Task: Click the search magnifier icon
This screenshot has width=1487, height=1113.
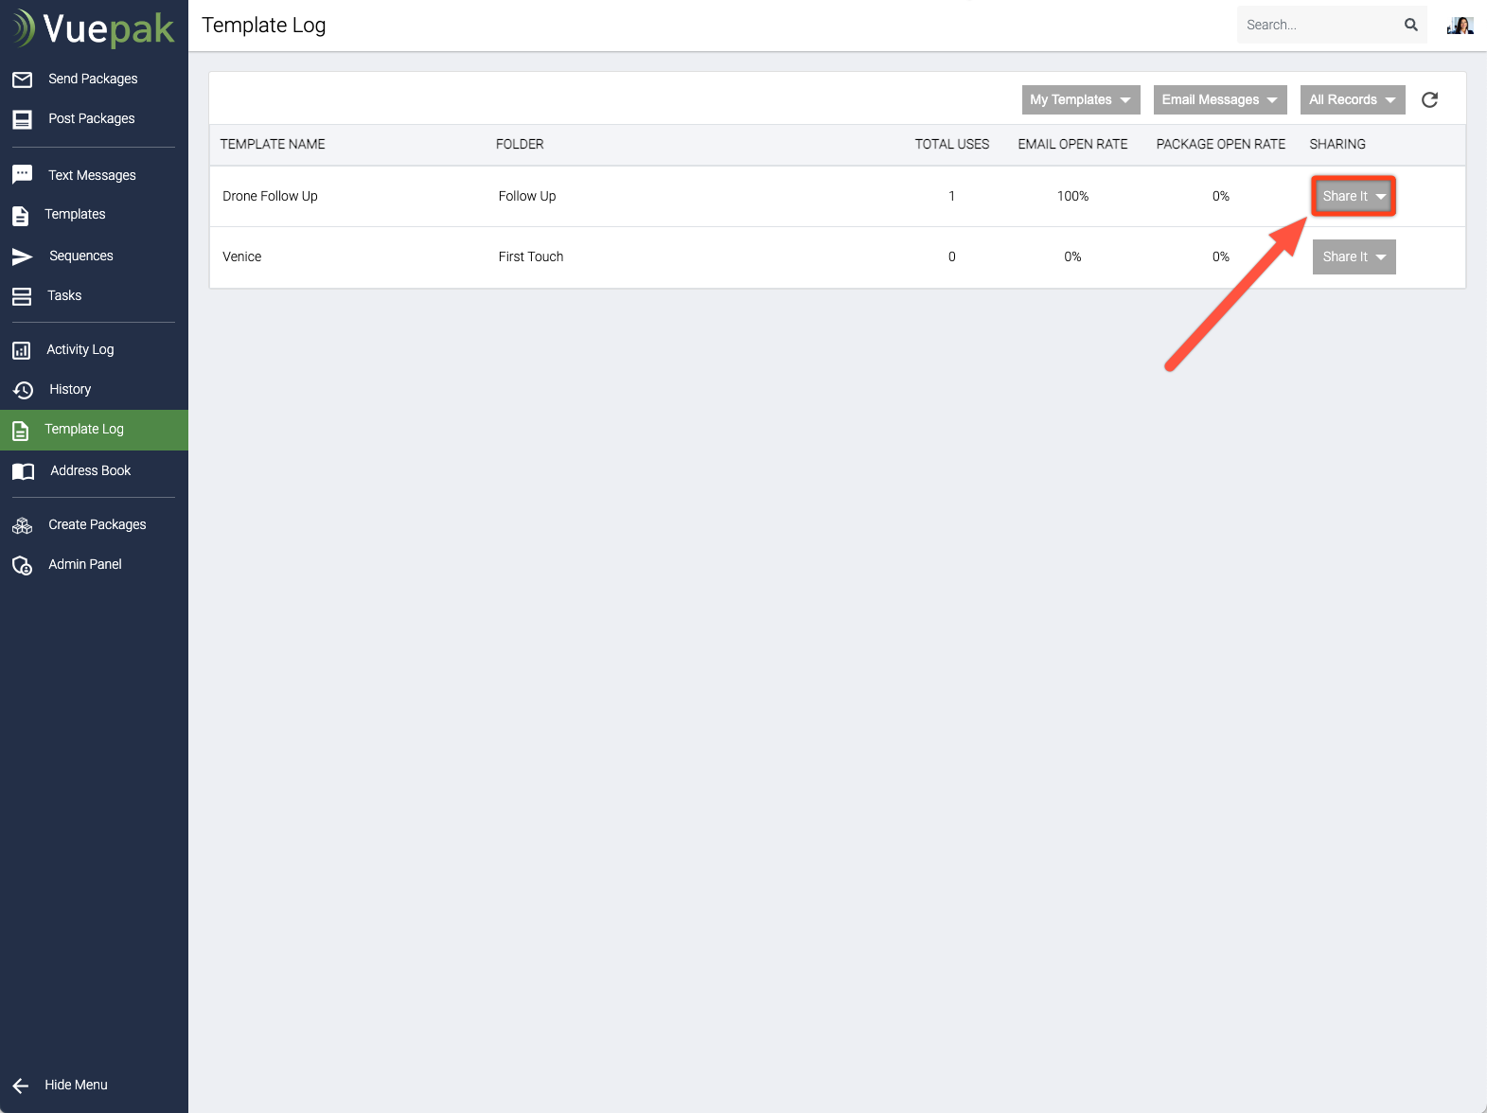Action: pos(1410,26)
